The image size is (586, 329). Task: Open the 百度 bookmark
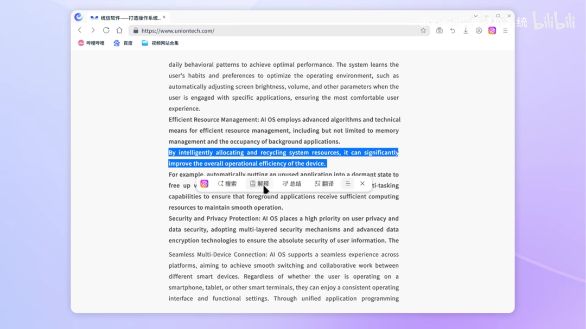tap(123, 43)
